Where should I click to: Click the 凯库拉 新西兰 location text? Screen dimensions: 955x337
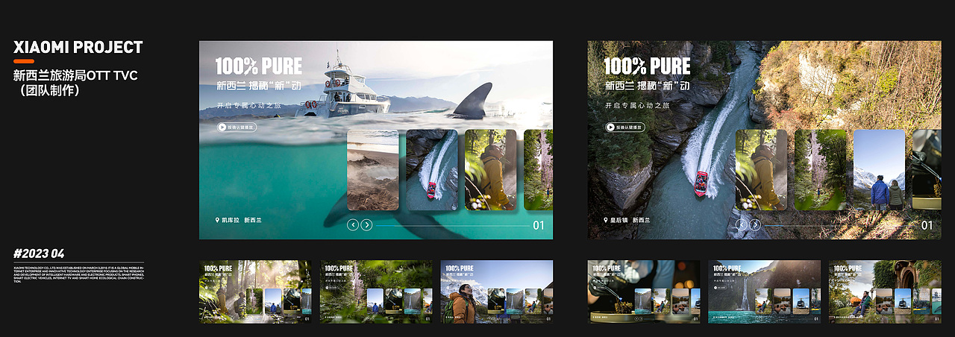242,221
